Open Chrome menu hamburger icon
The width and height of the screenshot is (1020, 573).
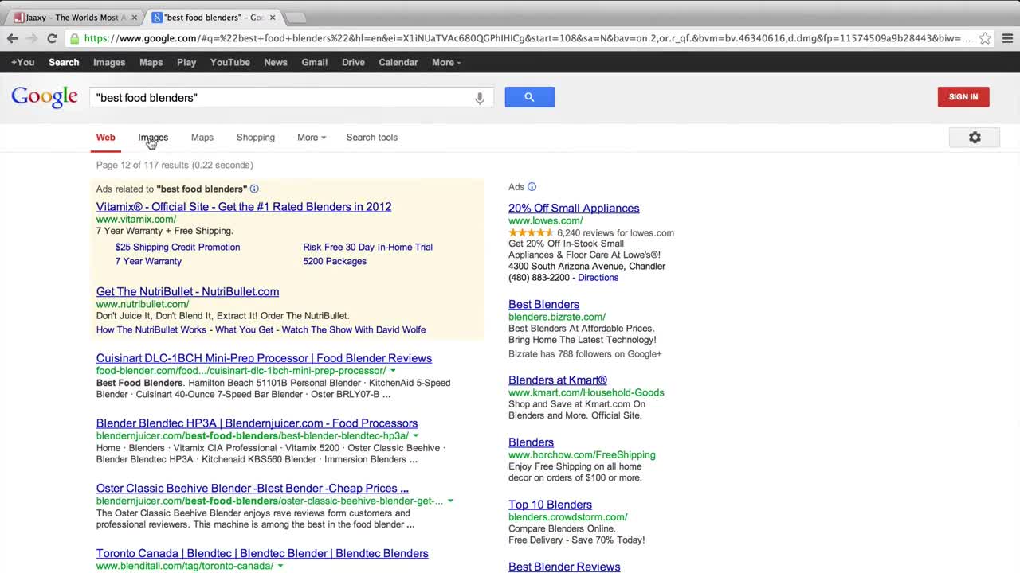1007,38
